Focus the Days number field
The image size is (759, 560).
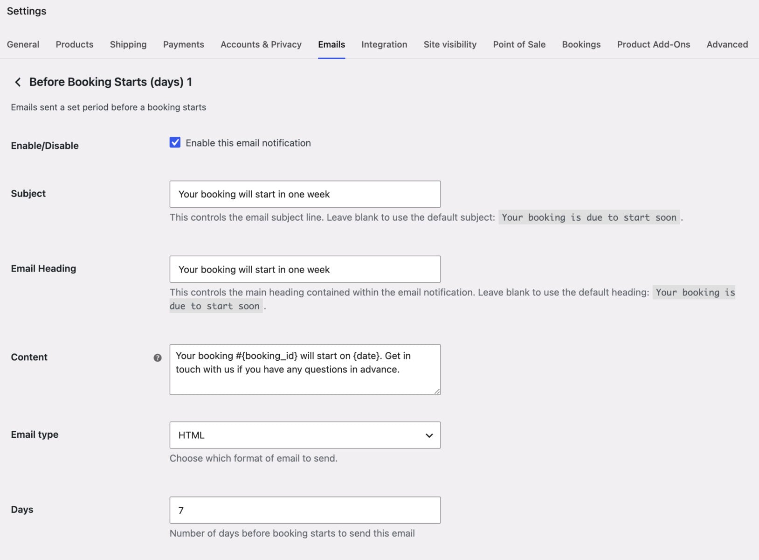[305, 510]
